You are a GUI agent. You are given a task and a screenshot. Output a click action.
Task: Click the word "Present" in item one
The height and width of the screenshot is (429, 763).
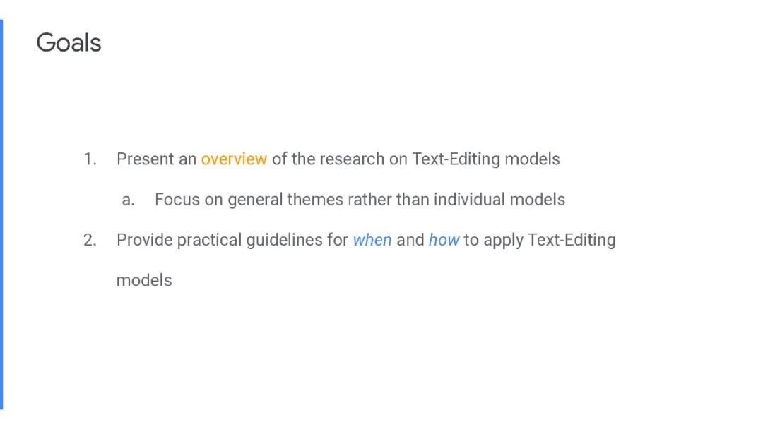pos(146,159)
